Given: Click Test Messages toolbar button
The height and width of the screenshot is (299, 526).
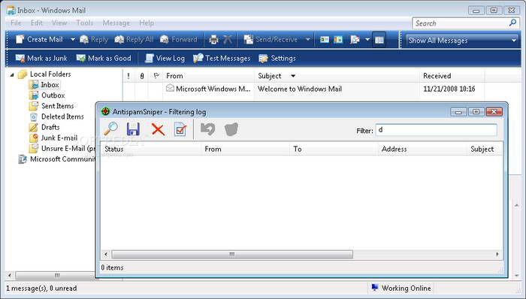Looking at the screenshot, I should [x=222, y=59].
